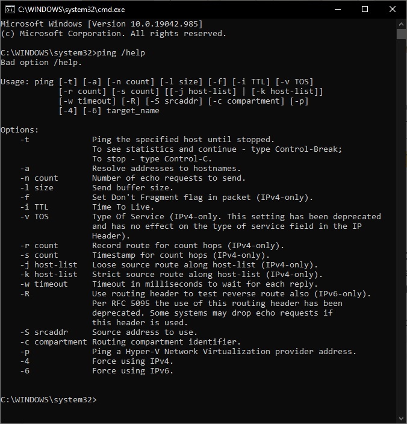Click the vertical scrollbar thumb
407x424 pixels.
402,34
